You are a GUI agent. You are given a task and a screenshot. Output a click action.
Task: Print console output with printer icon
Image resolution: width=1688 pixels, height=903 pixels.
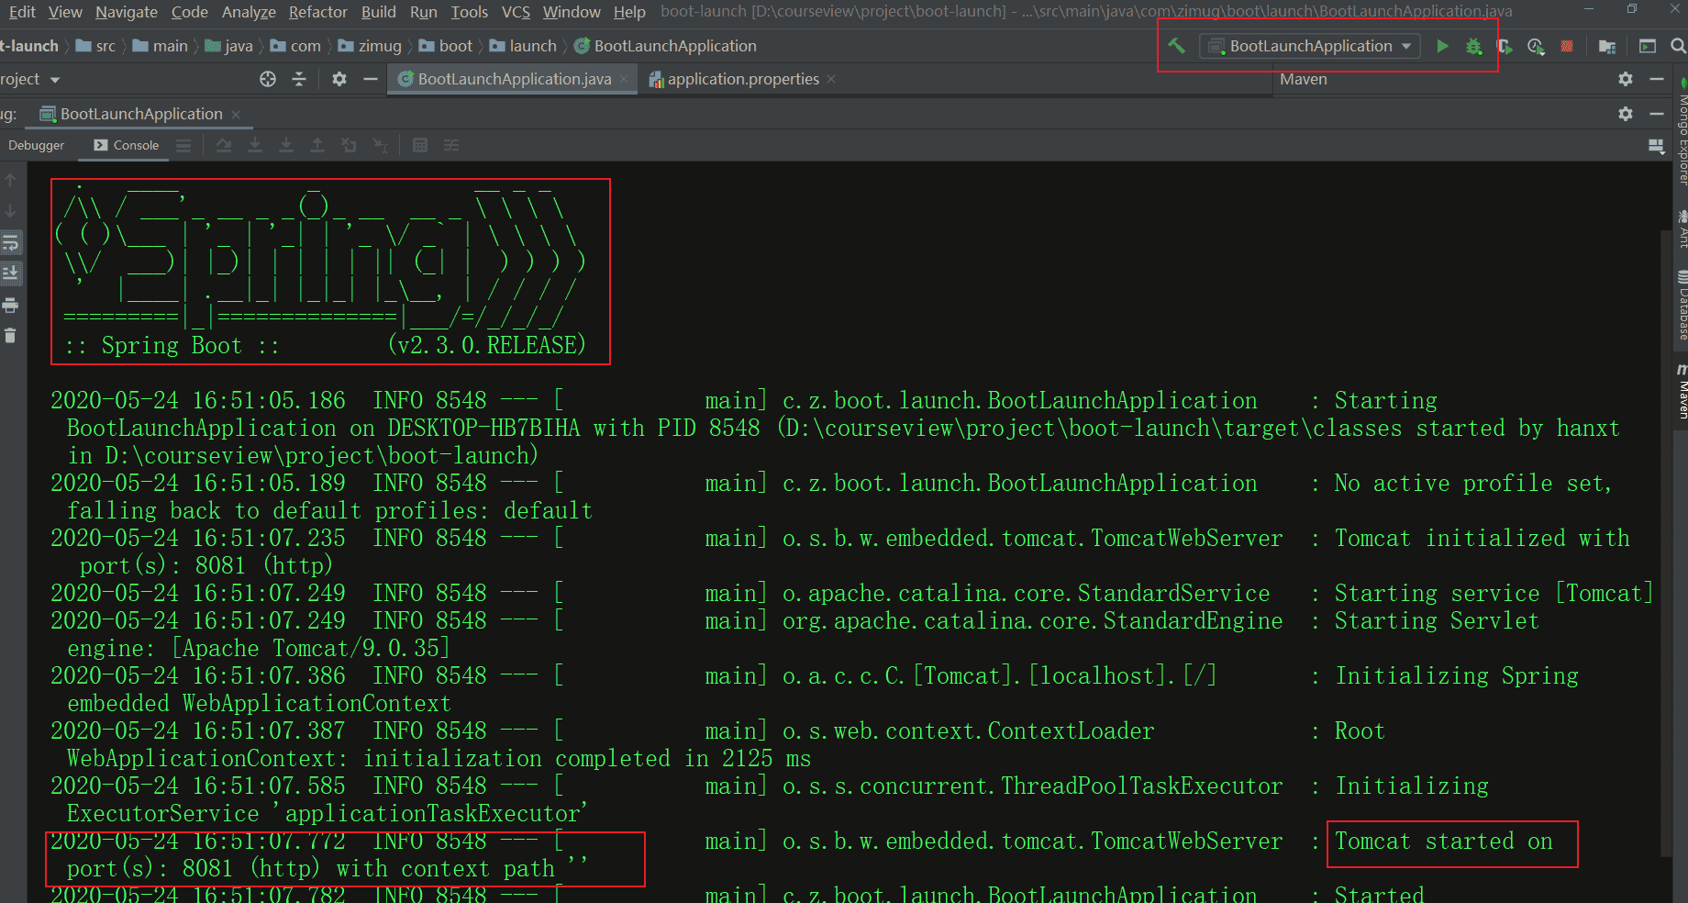(x=11, y=305)
